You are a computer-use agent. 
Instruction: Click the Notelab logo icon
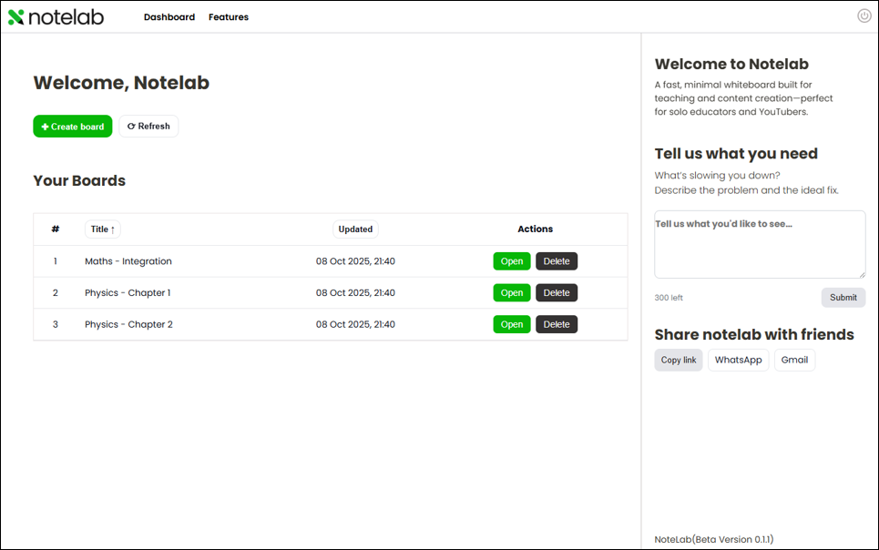16,17
